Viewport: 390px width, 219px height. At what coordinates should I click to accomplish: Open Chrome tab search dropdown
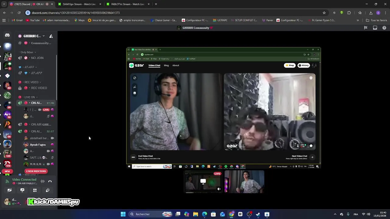pyautogui.click(x=4, y=4)
